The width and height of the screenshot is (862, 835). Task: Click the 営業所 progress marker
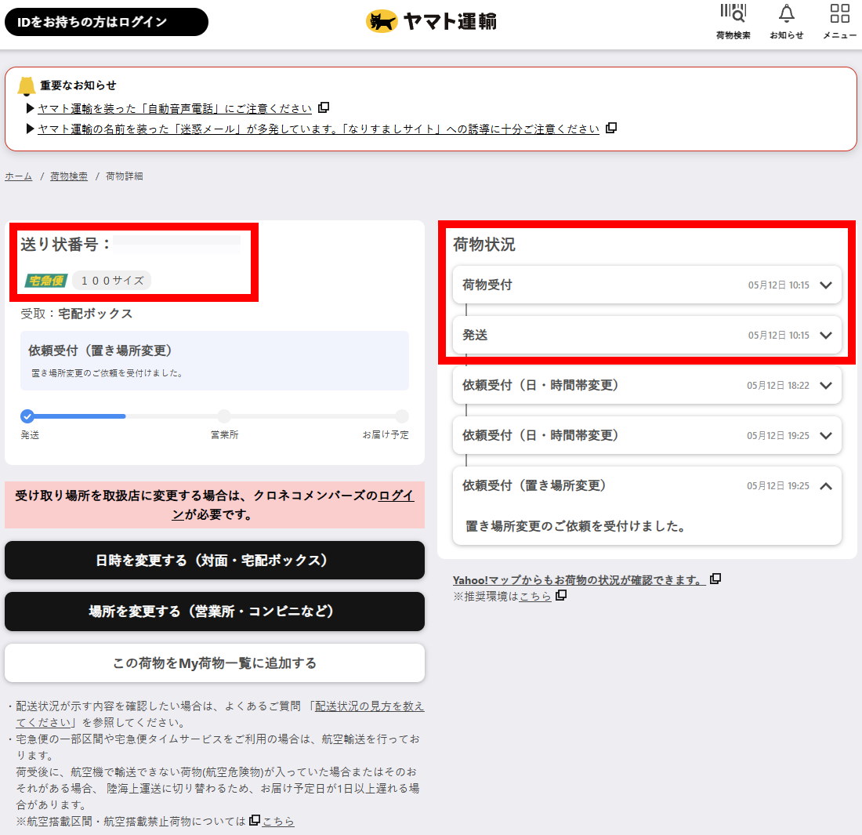(224, 416)
